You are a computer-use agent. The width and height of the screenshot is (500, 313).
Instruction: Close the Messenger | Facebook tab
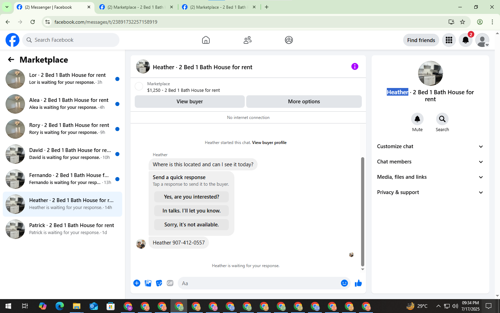tap(89, 7)
